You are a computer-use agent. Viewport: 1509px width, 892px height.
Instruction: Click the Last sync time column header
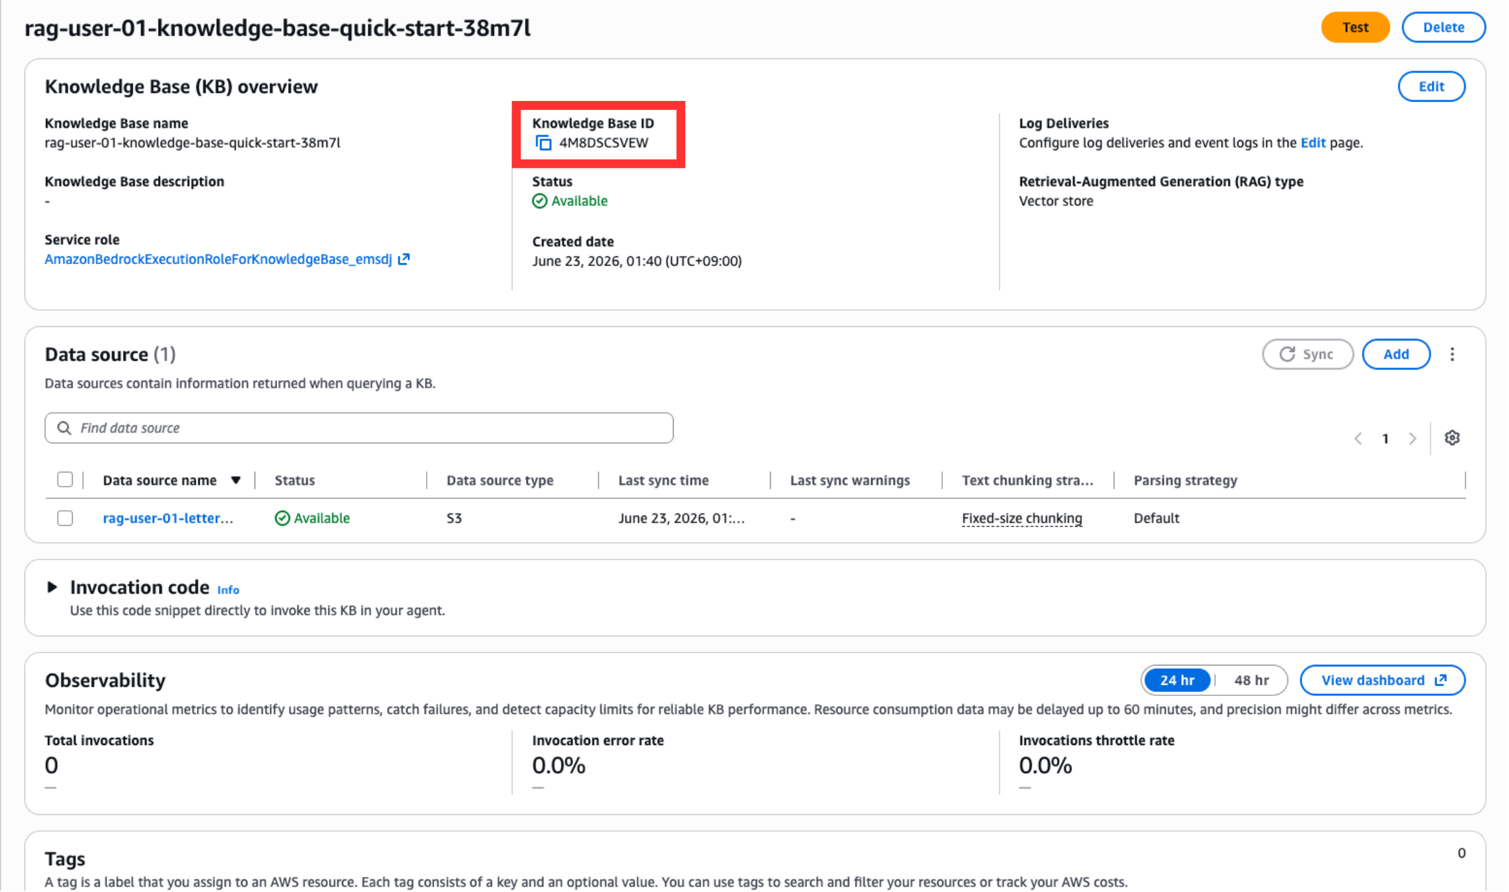pos(663,481)
